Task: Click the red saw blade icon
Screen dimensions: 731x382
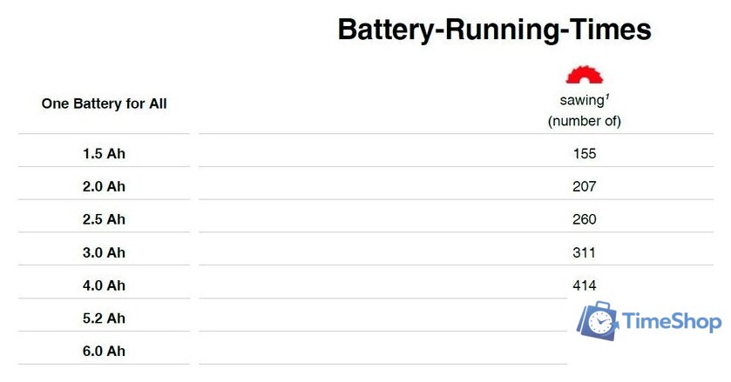Action: (585, 74)
